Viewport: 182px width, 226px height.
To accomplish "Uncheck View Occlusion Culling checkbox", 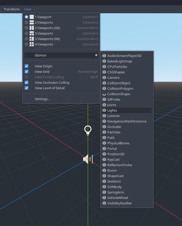I will 27,83.
